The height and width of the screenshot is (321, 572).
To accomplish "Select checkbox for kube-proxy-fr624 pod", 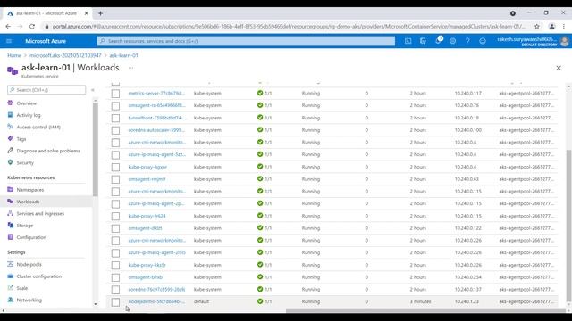I will coord(115,216).
